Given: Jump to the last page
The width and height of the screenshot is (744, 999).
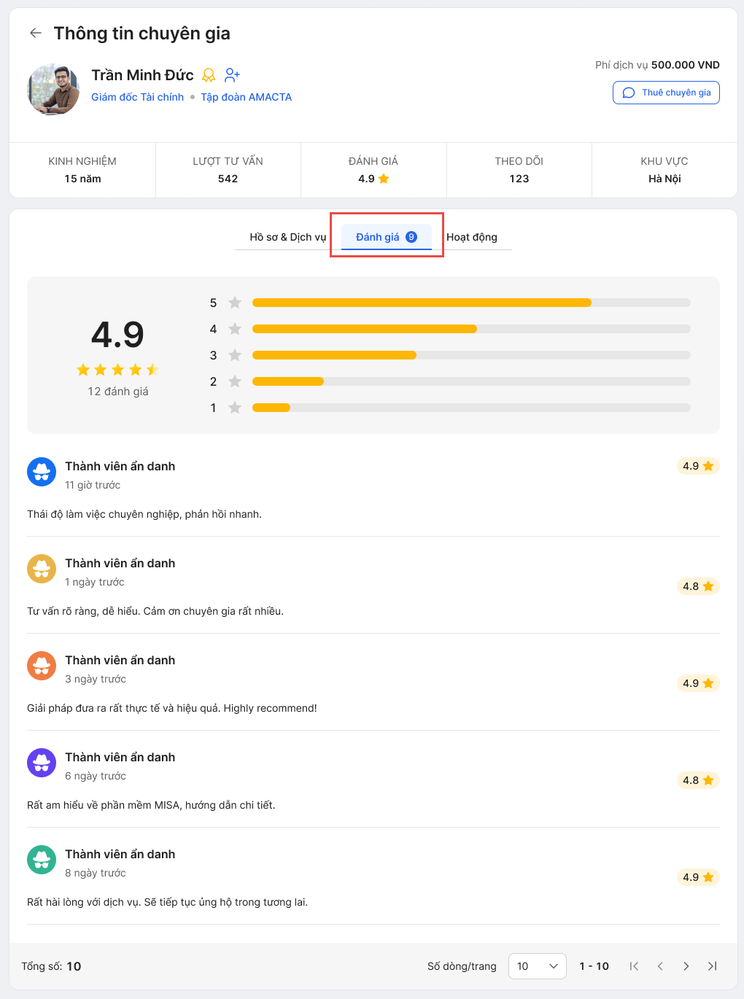Looking at the screenshot, I should click(713, 966).
